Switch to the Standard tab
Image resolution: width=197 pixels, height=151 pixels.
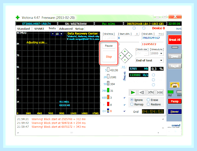click(x=24, y=29)
